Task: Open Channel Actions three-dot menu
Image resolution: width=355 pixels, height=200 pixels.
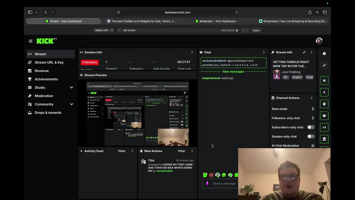Action: pos(311,98)
